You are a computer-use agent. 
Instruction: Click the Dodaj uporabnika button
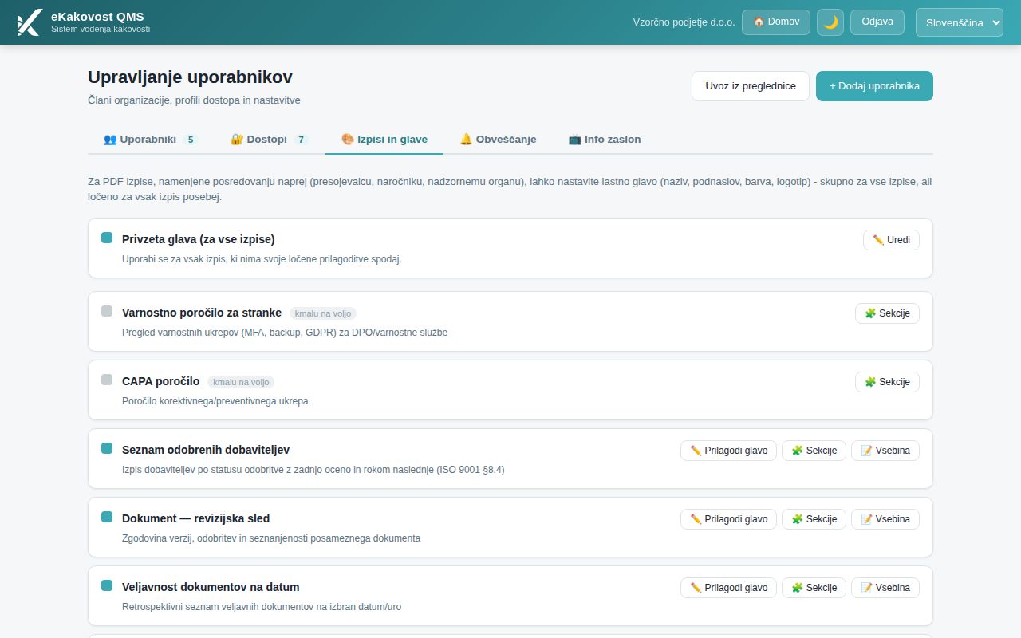click(874, 86)
